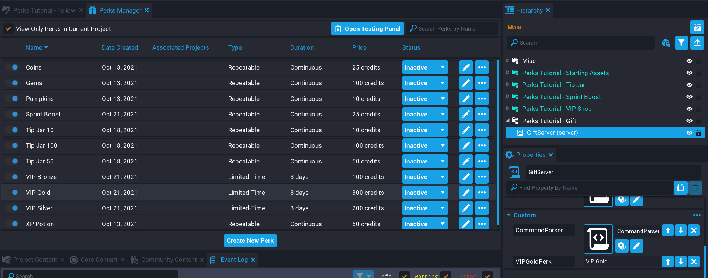708x278 pixels.
Task: Click the lock icon on GiftServer row
Action: (698, 133)
